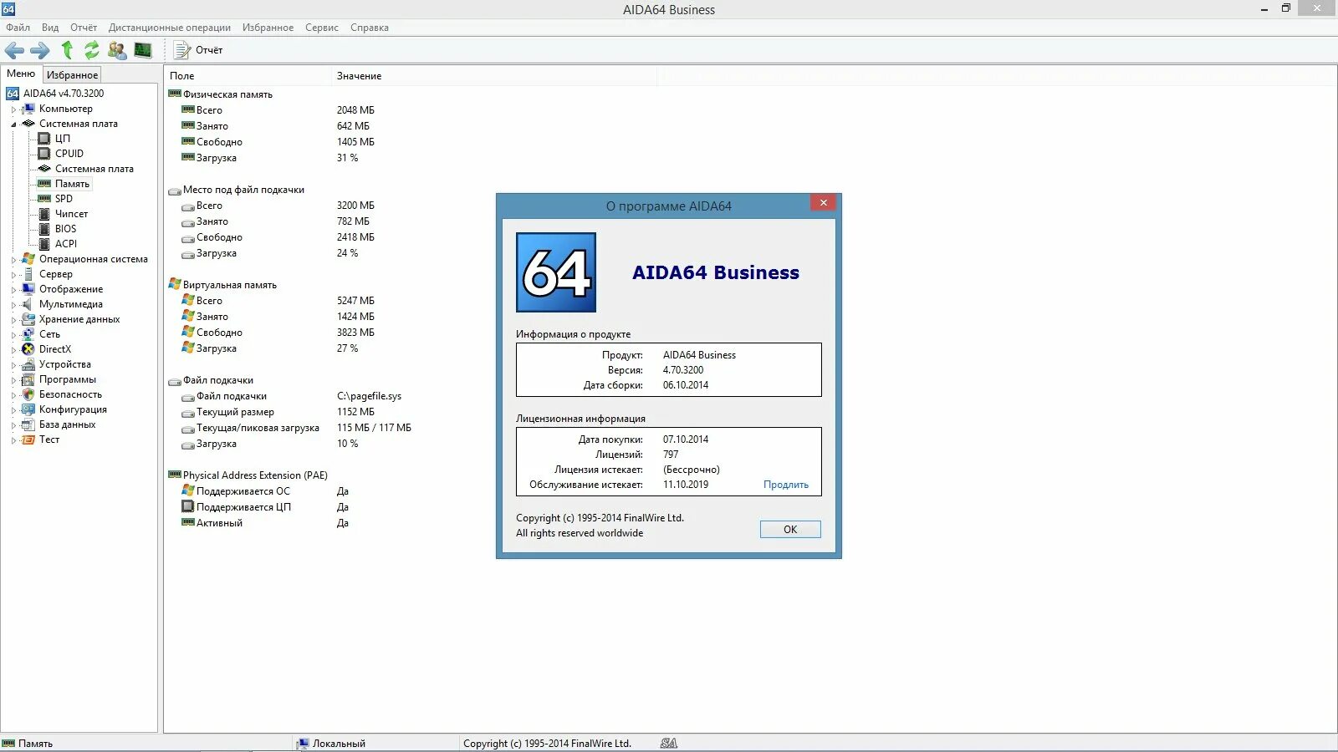This screenshot has width=1338, height=752.
Task: Expand the Хранение данных node
Action: pos(13,320)
